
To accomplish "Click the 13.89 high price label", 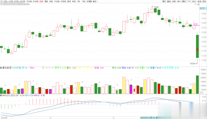I will (x=156, y=7).
